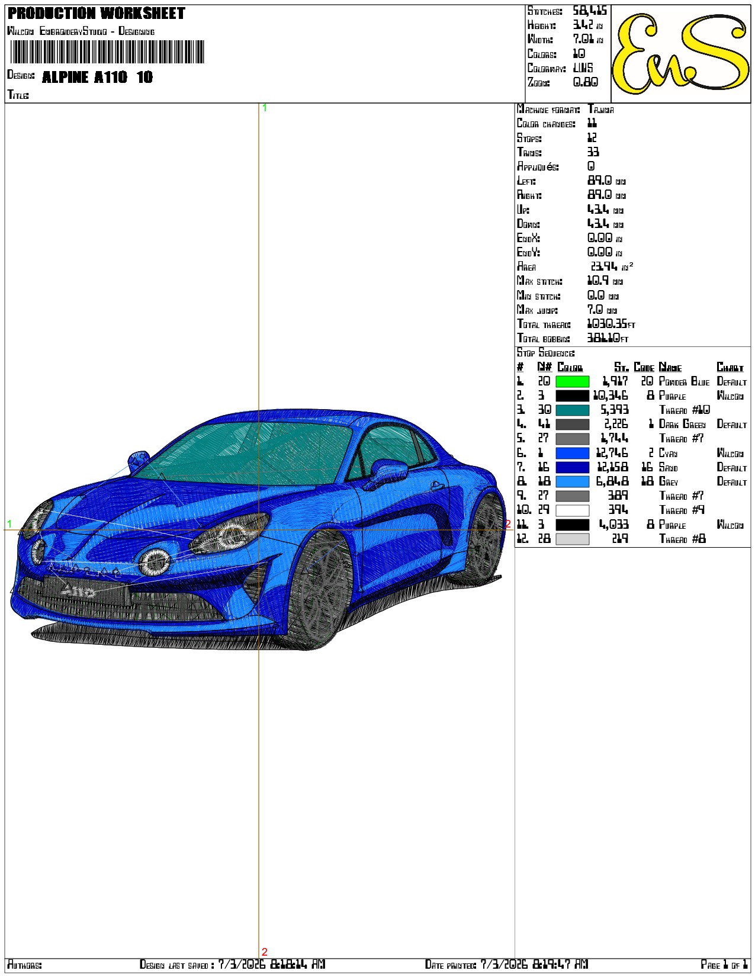Click the 'Powder Blue' thread name
Screen dimensions: 755x977
pos(684,382)
